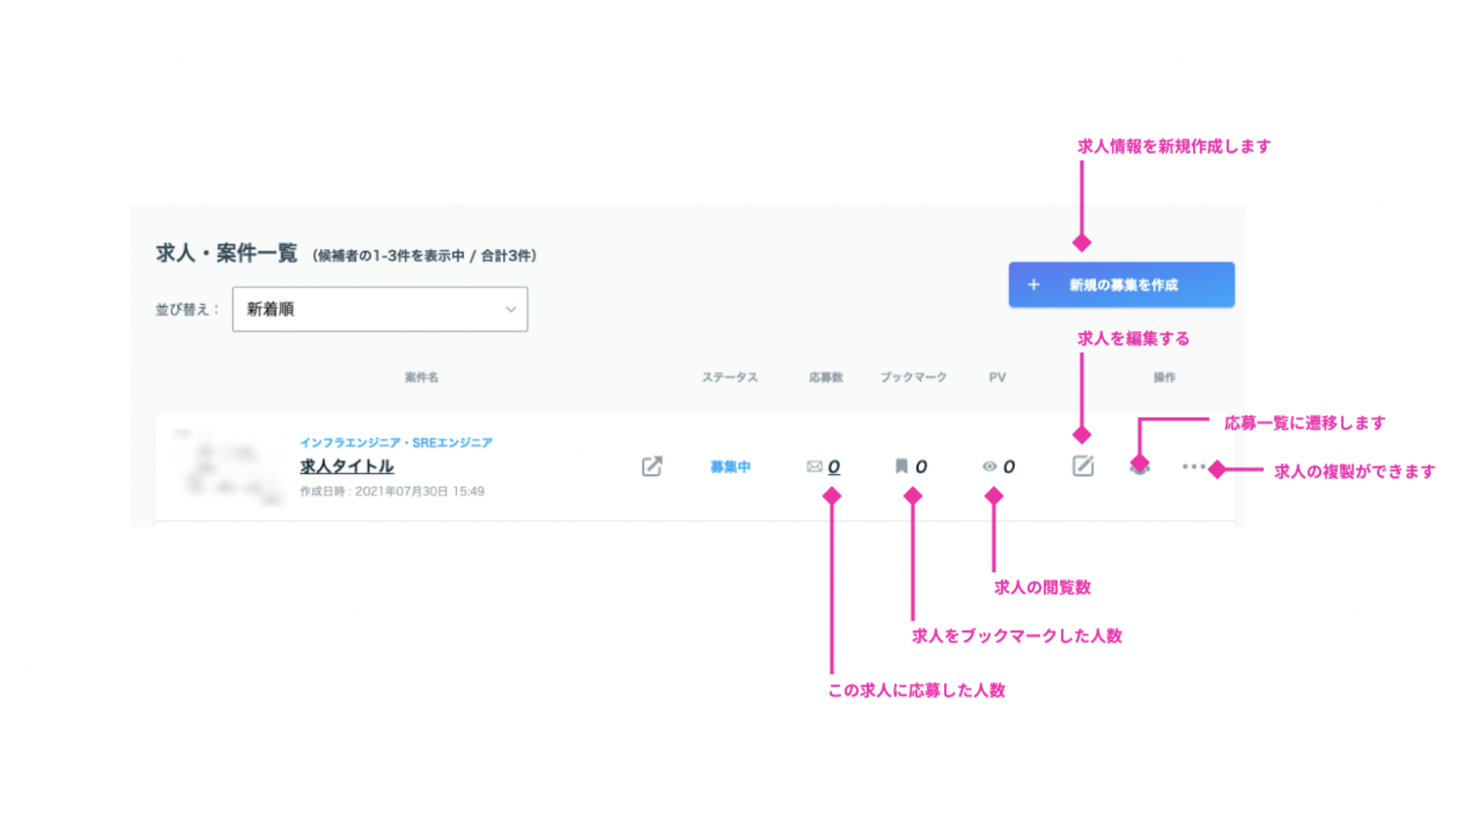Click the 案件名 column header

[421, 377]
